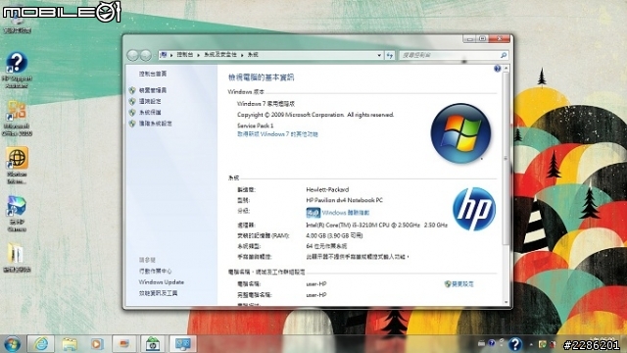Image resolution: width=627 pixels, height=353 pixels.
Task: Open 控制台首頁 in the left pane
Action: (153, 74)
